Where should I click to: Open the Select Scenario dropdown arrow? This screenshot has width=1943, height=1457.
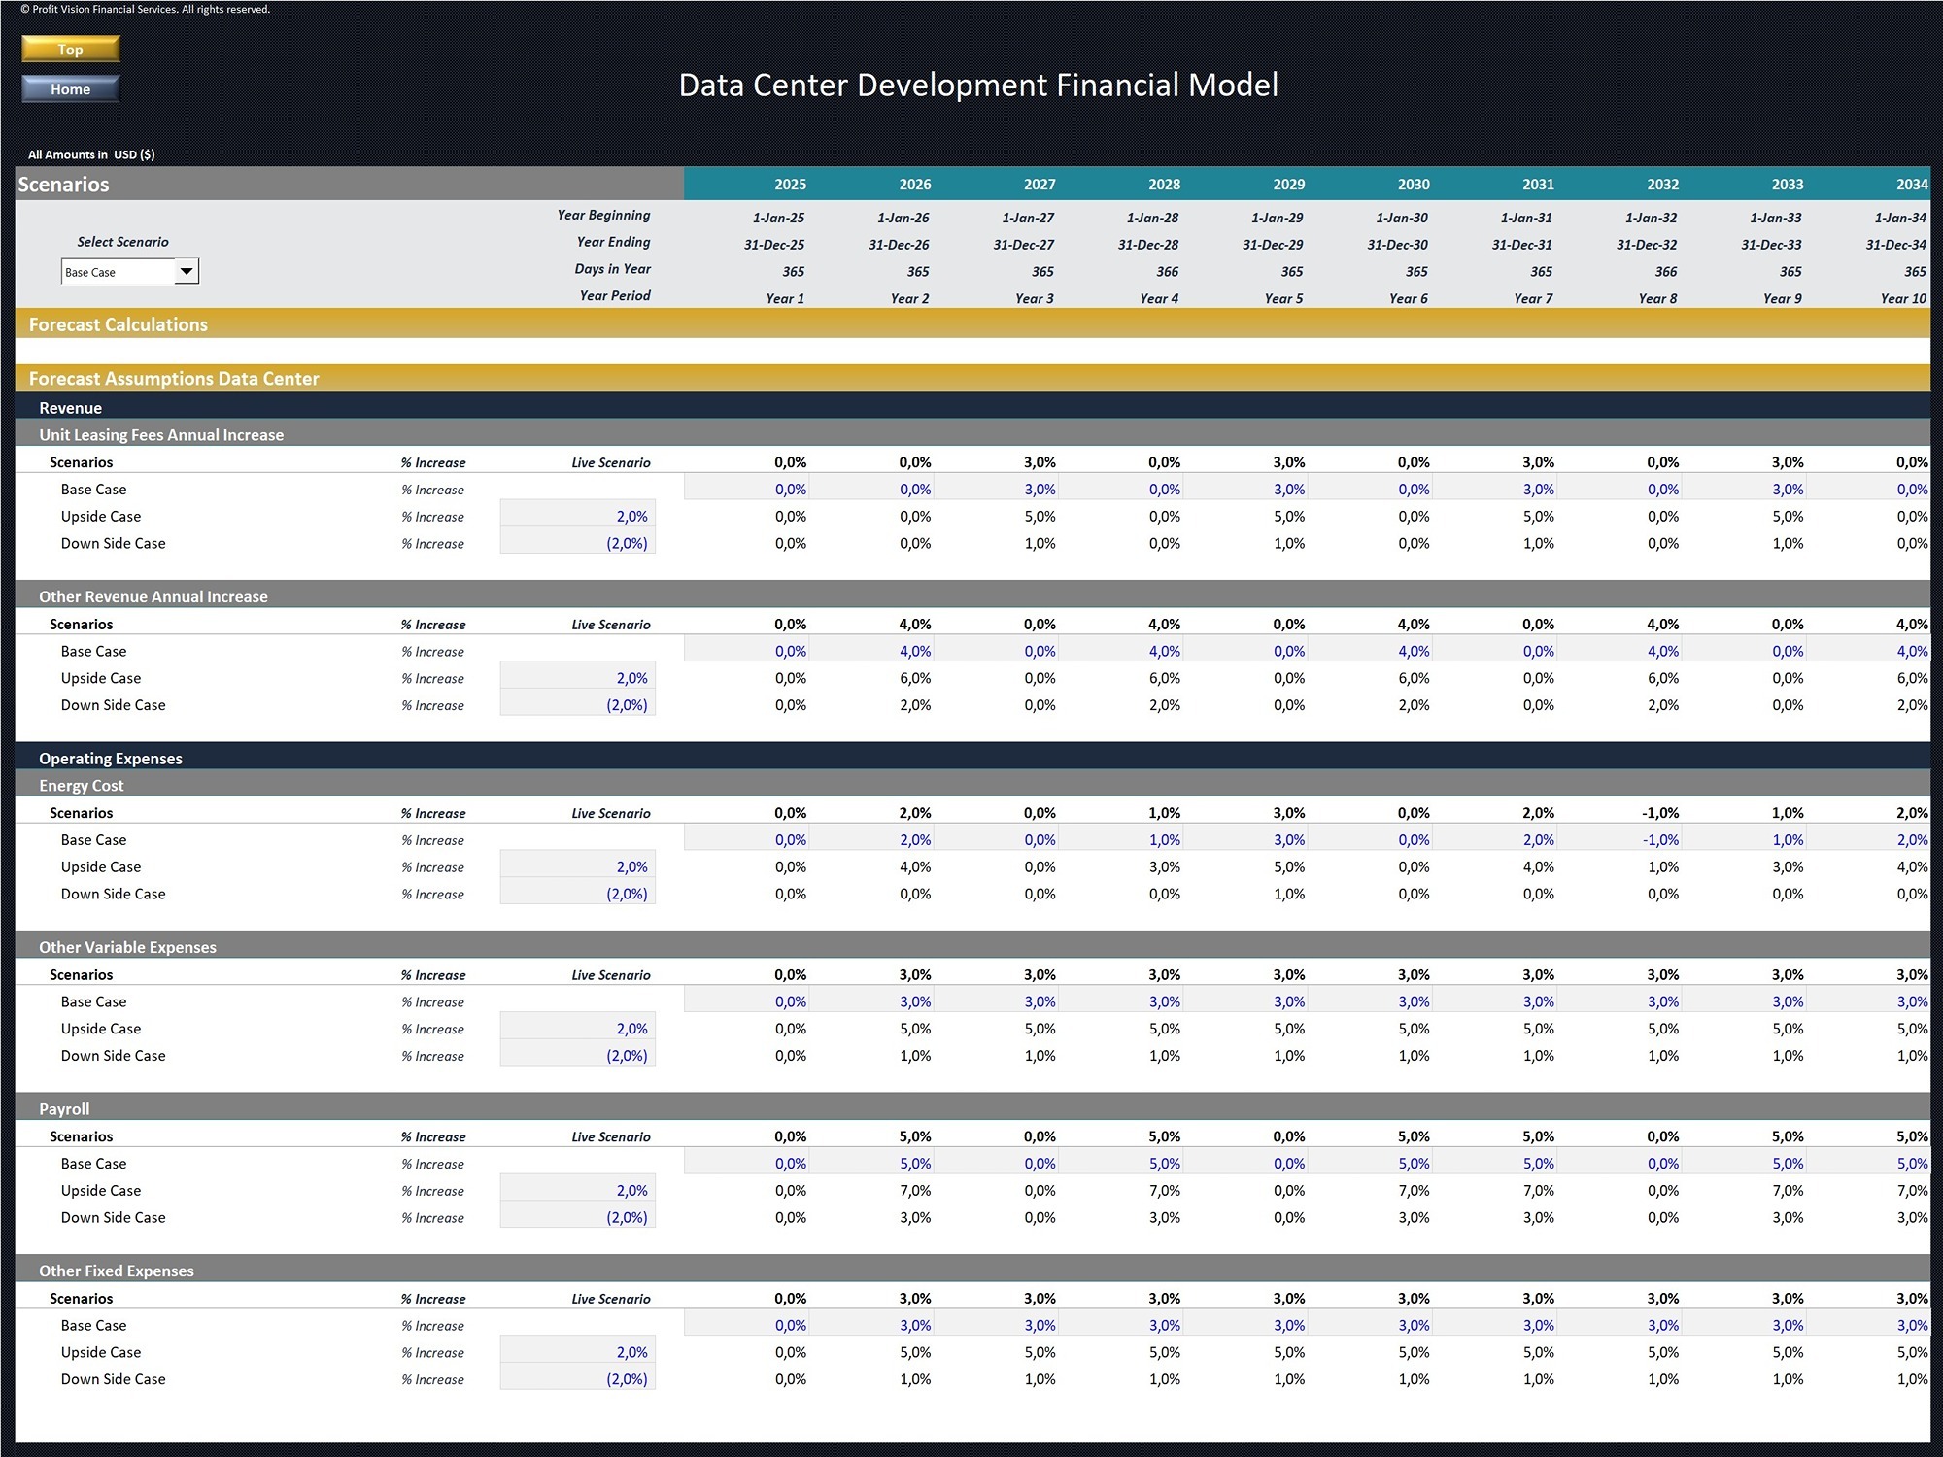coord(187,272)
